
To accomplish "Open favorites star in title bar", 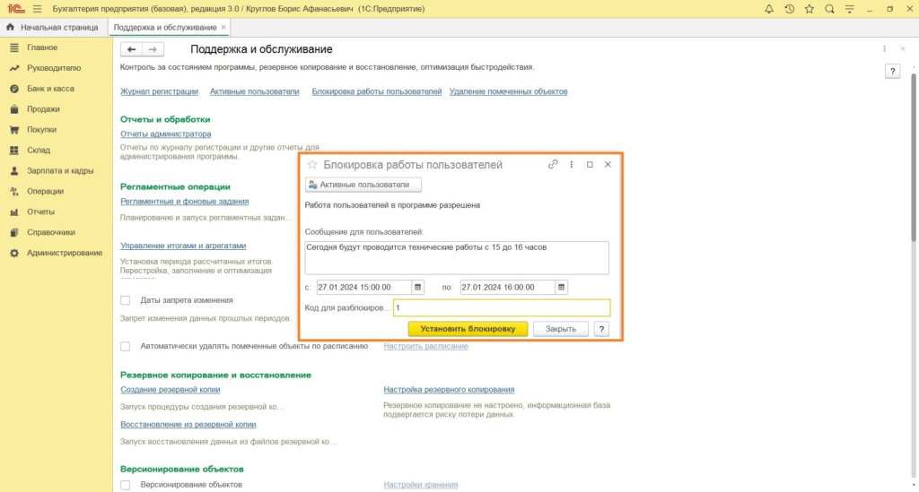I will [809, 9].
